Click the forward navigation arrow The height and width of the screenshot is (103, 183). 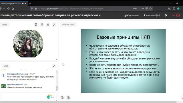click(4, 9)
